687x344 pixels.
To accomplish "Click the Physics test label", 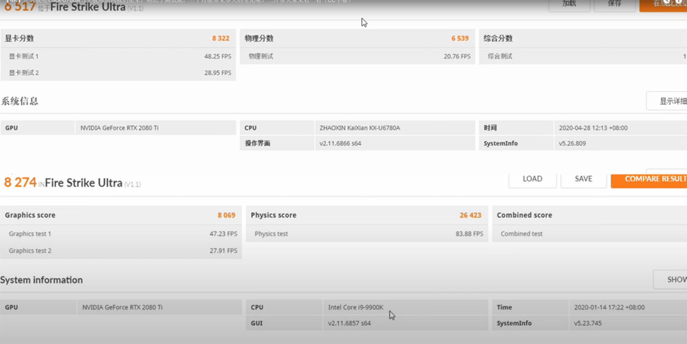I will pyautogui.click(x=271, y=234).
